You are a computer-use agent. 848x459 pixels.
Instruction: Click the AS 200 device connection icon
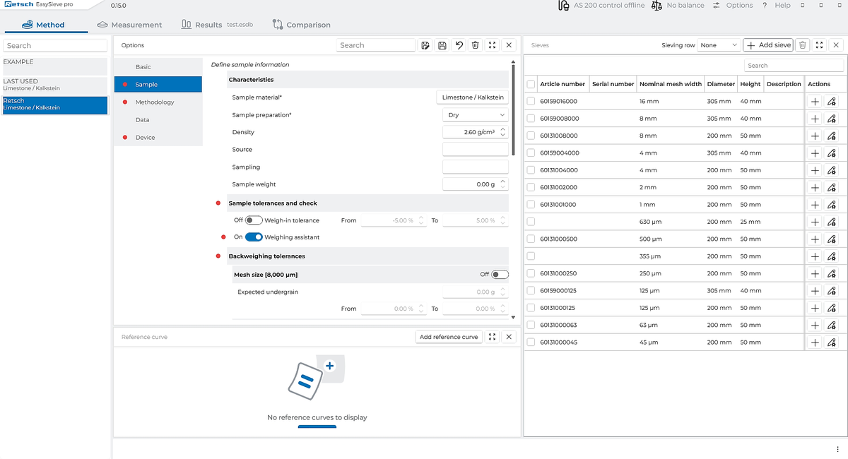point(563,6)
